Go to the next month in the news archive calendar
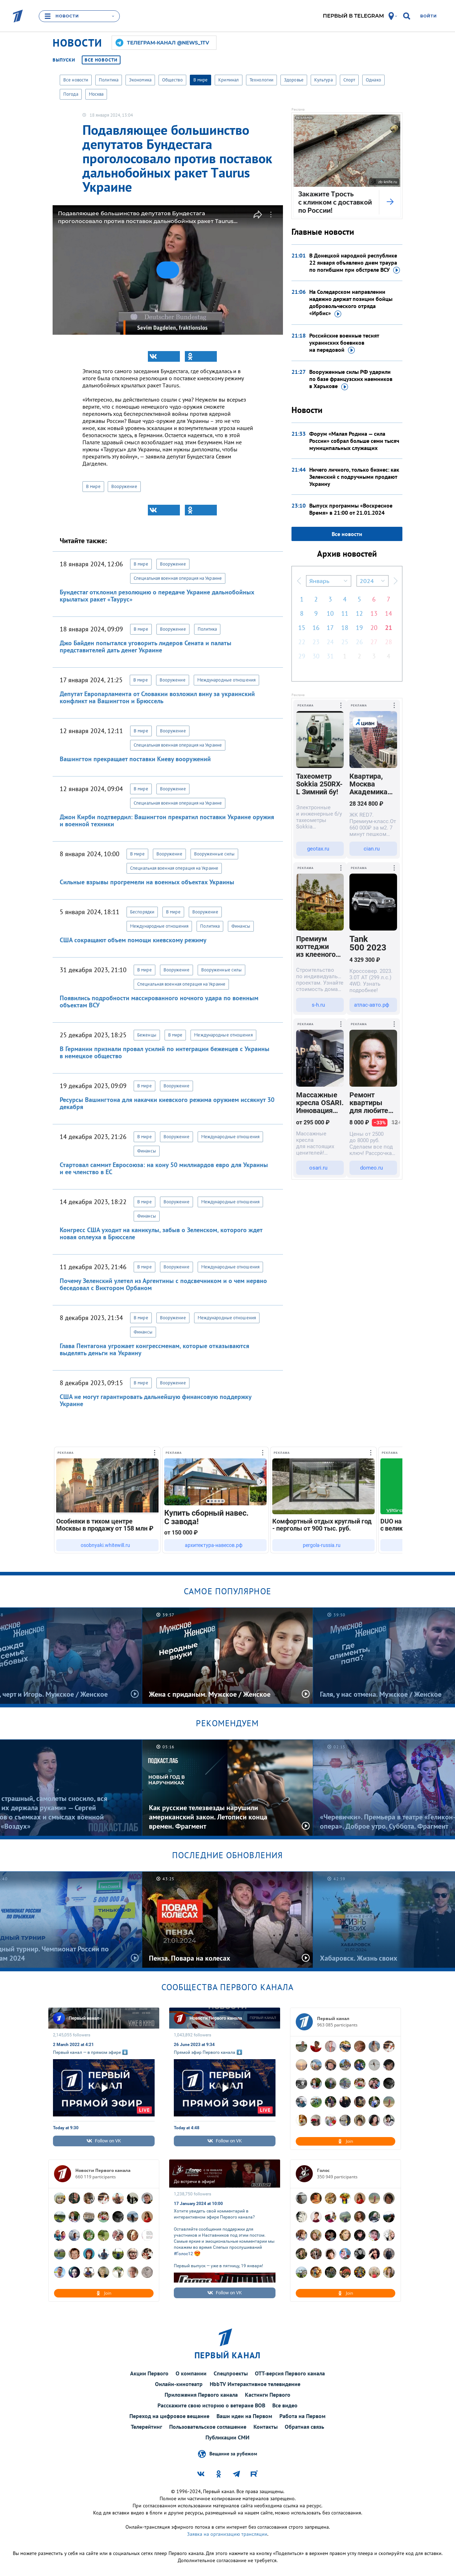Image resolution: width=455 pixels, height=2576 pixels. [396, 581]
